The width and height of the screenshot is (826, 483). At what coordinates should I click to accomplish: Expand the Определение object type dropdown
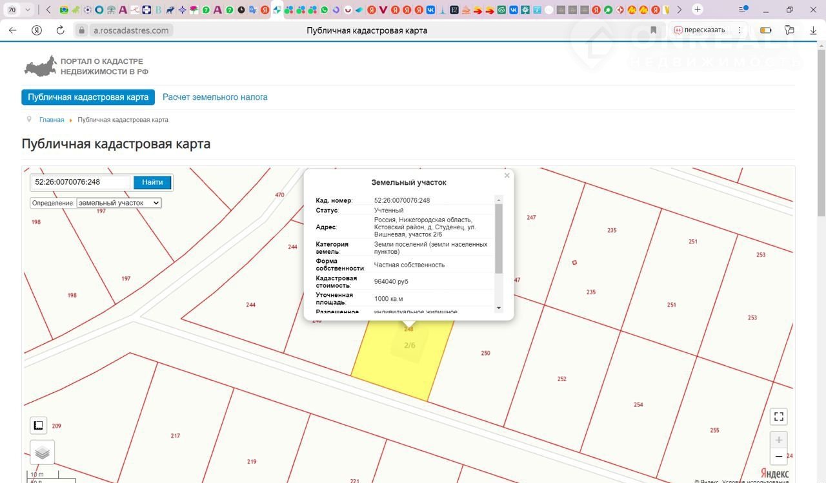pos(119,203)
